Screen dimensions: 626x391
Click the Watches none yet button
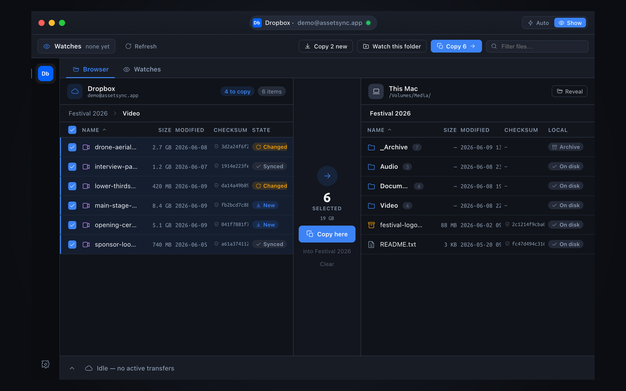pyautogui.click(x=76, y=46)
